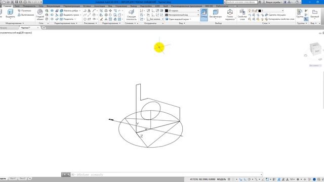
Task: Open the Аннотации ribbon tab
Action: 100,6
